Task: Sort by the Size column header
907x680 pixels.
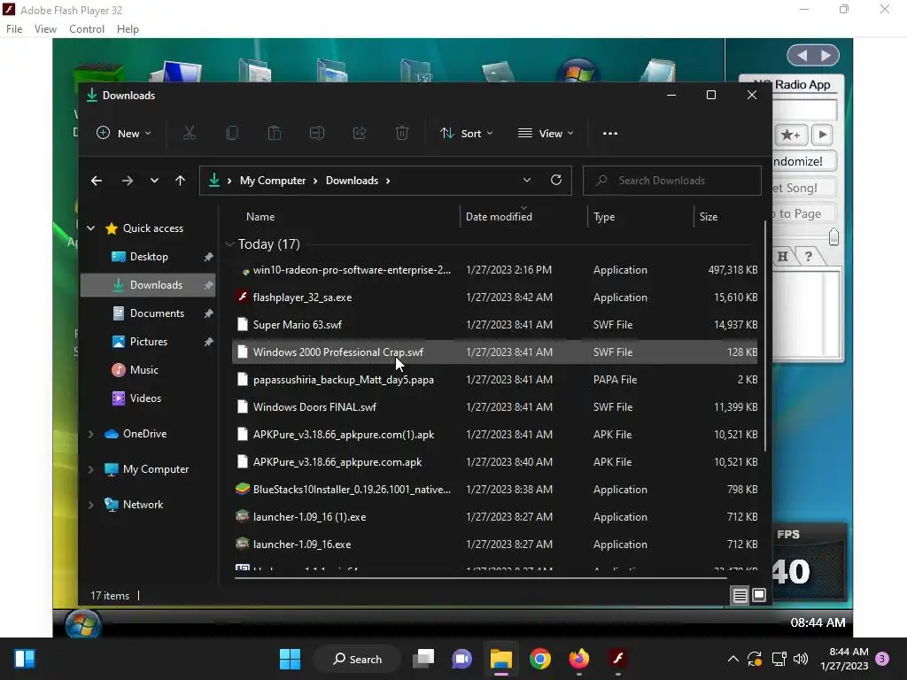Action: click(x=709, y=217)
